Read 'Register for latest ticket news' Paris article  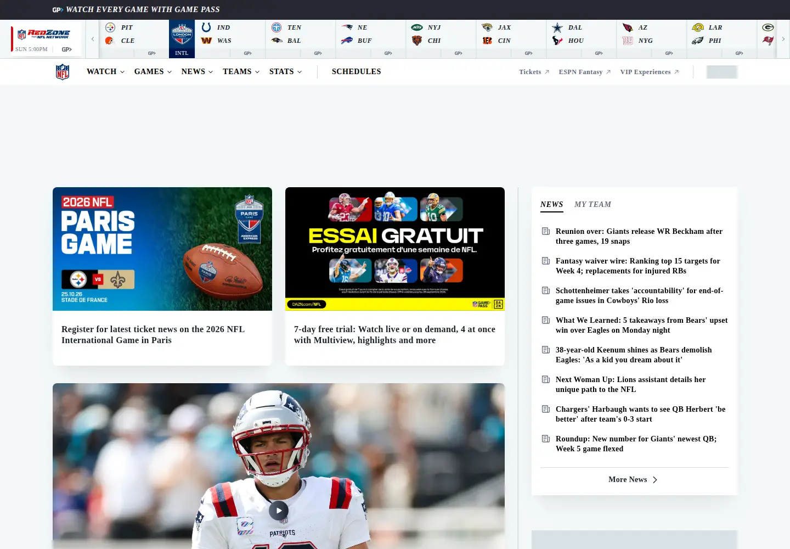point(153,335)
